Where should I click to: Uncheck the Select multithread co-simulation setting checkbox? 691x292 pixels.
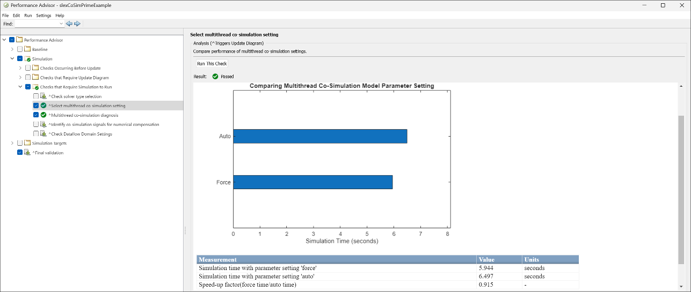pos(36,106)
